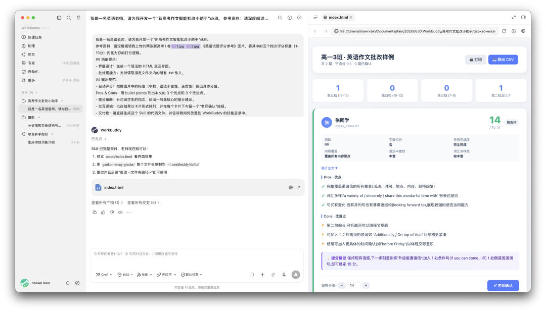The height and width of the screenshot is (312, 546).
Task: Click the microphone icon in chat input
Action: (284, 275)
